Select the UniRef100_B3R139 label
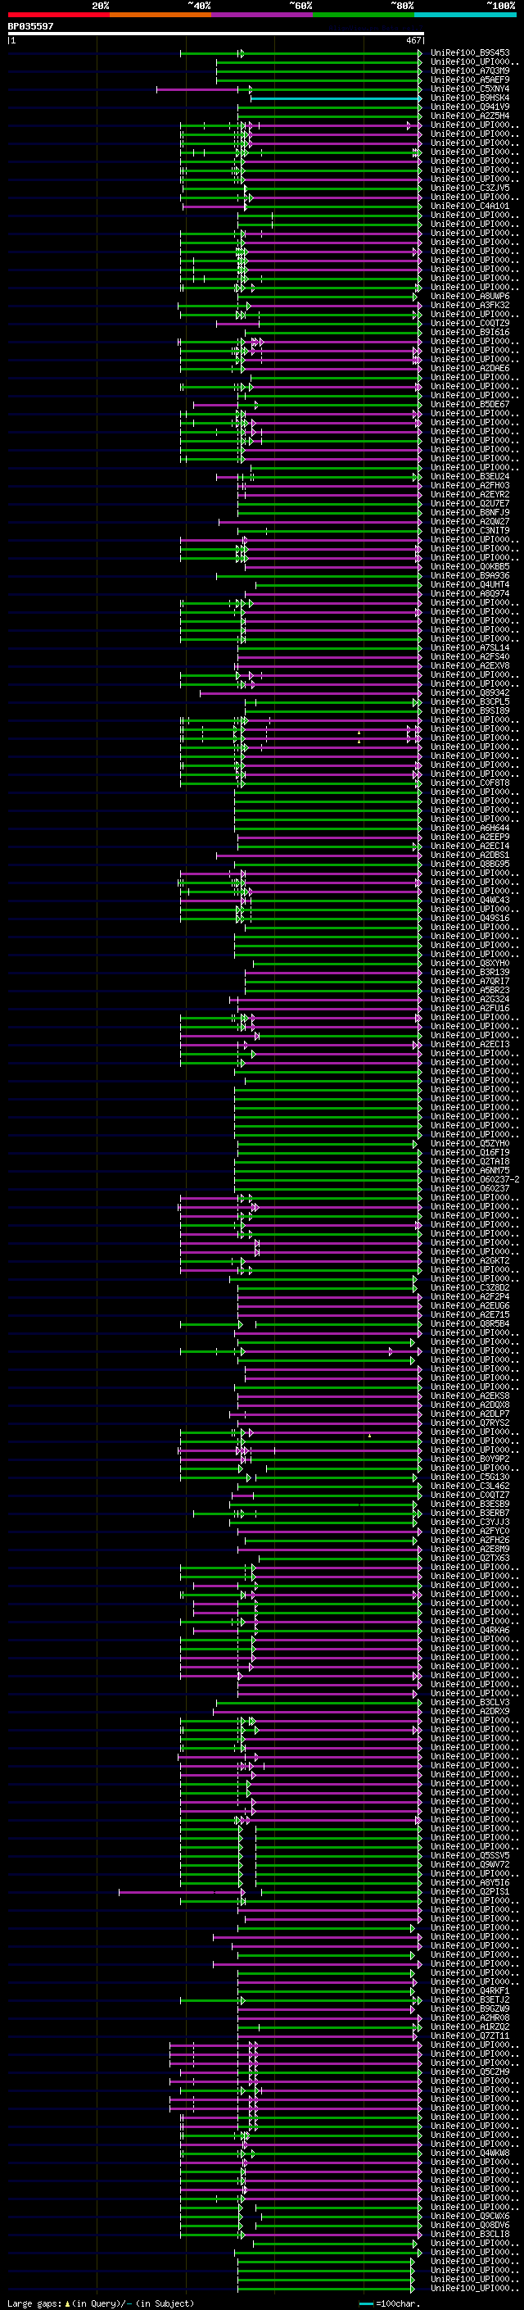The image size is (524, 2310). [x=470, y=972]
